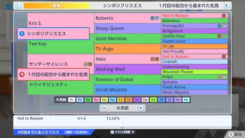Select the Bridgework ancestor row
The image size is (245, 138).
point(194,31)
